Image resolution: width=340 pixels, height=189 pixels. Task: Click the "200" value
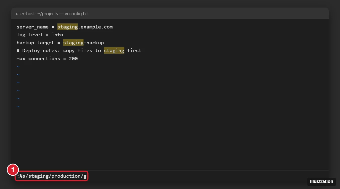click(x=73, y=59)
